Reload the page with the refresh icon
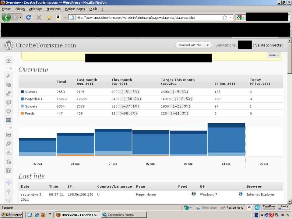 [29, 17]
